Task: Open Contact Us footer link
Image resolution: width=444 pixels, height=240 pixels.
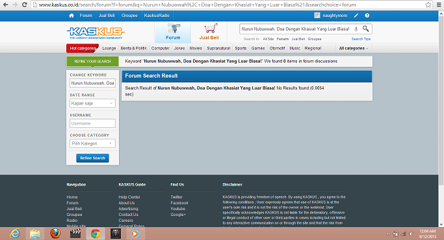Action: pos(129,215)
